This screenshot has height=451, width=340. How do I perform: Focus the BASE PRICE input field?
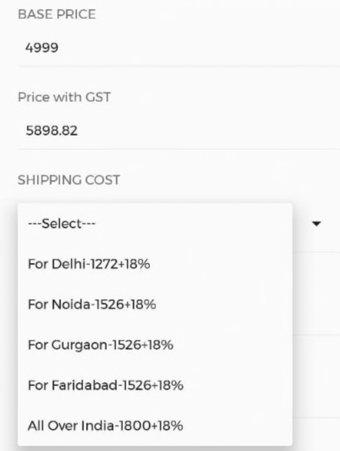pyautogui.click(x=179, y=48)
